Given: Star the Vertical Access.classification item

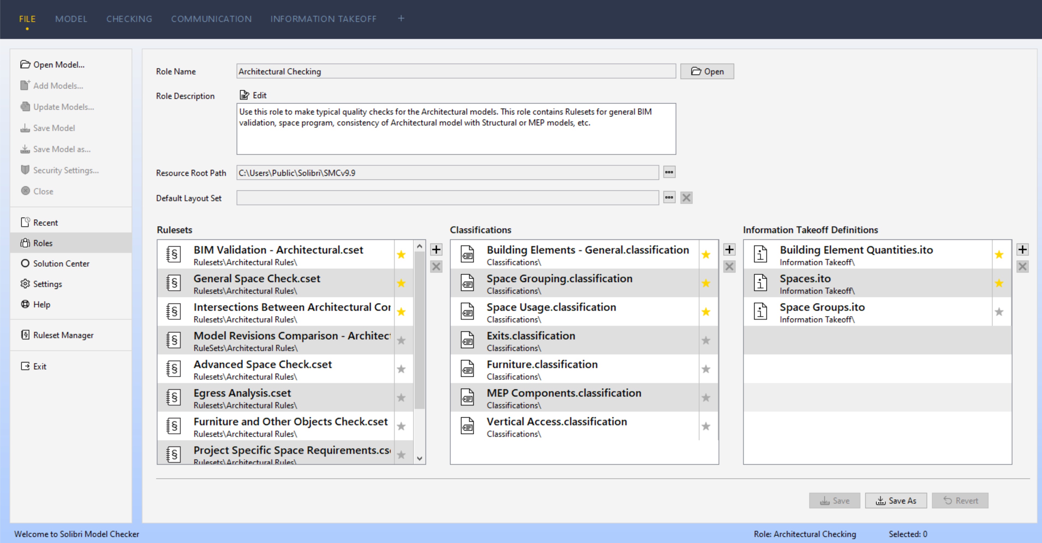Looking at the screenshot, I should tap(706, 427).
